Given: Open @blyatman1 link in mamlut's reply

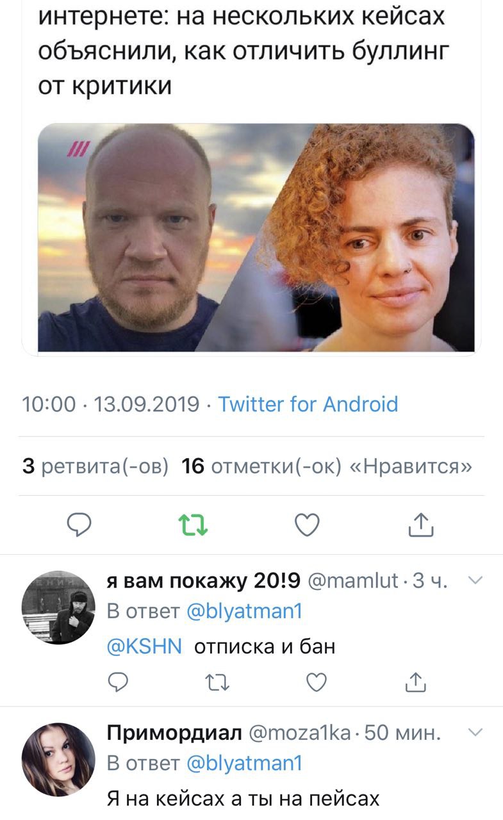Looking at the screenshot, I should 243,612.
